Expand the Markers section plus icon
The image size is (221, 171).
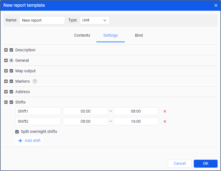coord(6,81)
